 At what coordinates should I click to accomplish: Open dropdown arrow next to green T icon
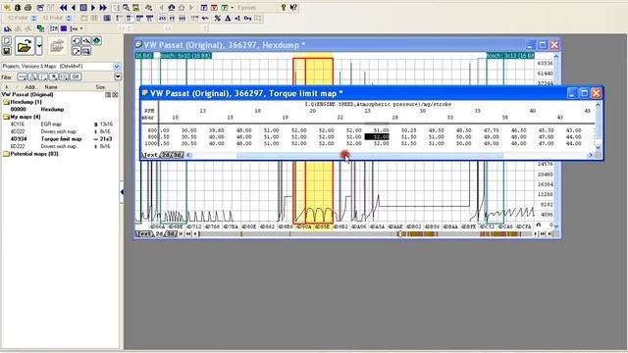pos(232,7)
